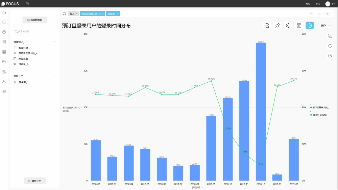The height and width of the screenshot is (190, 338).
Task: Pin this chart to a dashboard
Action: 277,25
